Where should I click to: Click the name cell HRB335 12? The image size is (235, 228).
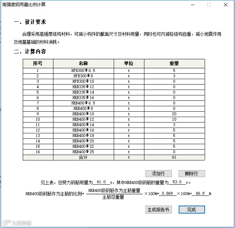[83, 87]
